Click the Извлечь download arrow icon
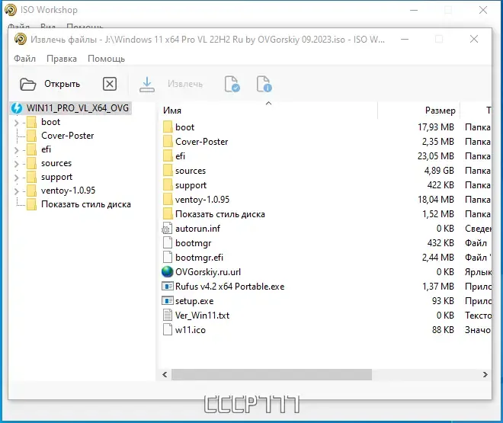Image resolution: width=503 pixels, height=423 pixels. pyautogui.click(x=147, y=85)
